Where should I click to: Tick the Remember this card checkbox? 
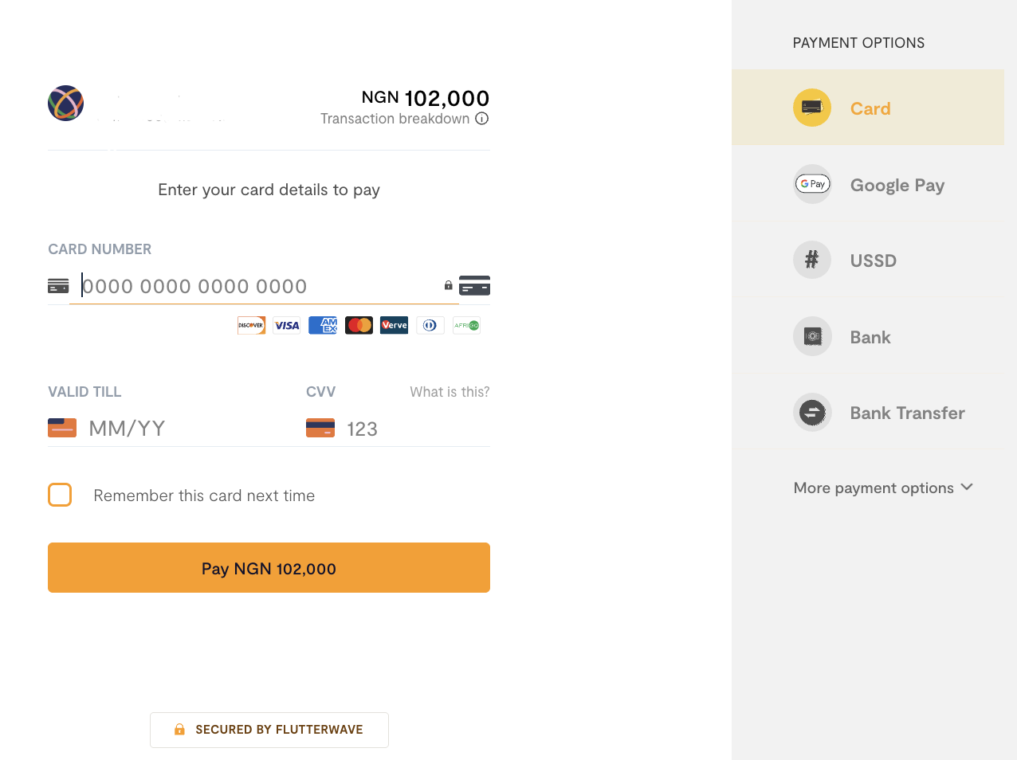(x=60, y=495)
